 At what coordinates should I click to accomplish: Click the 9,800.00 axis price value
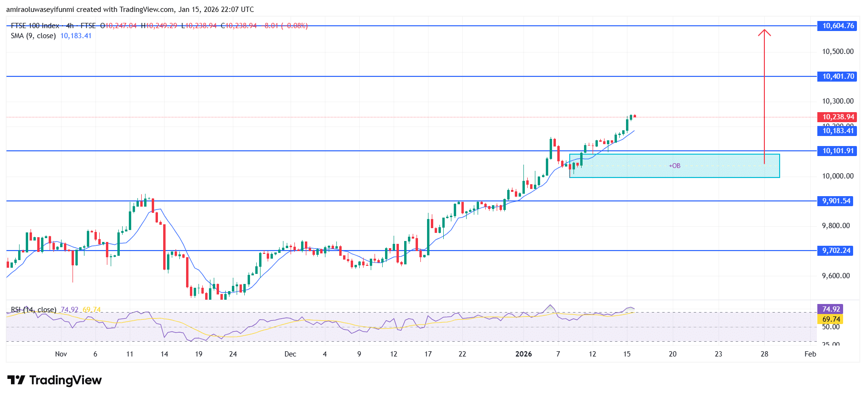[836, 226]
